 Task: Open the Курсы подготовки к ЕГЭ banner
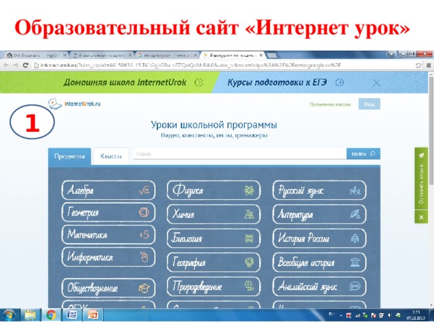click(277, 83)
